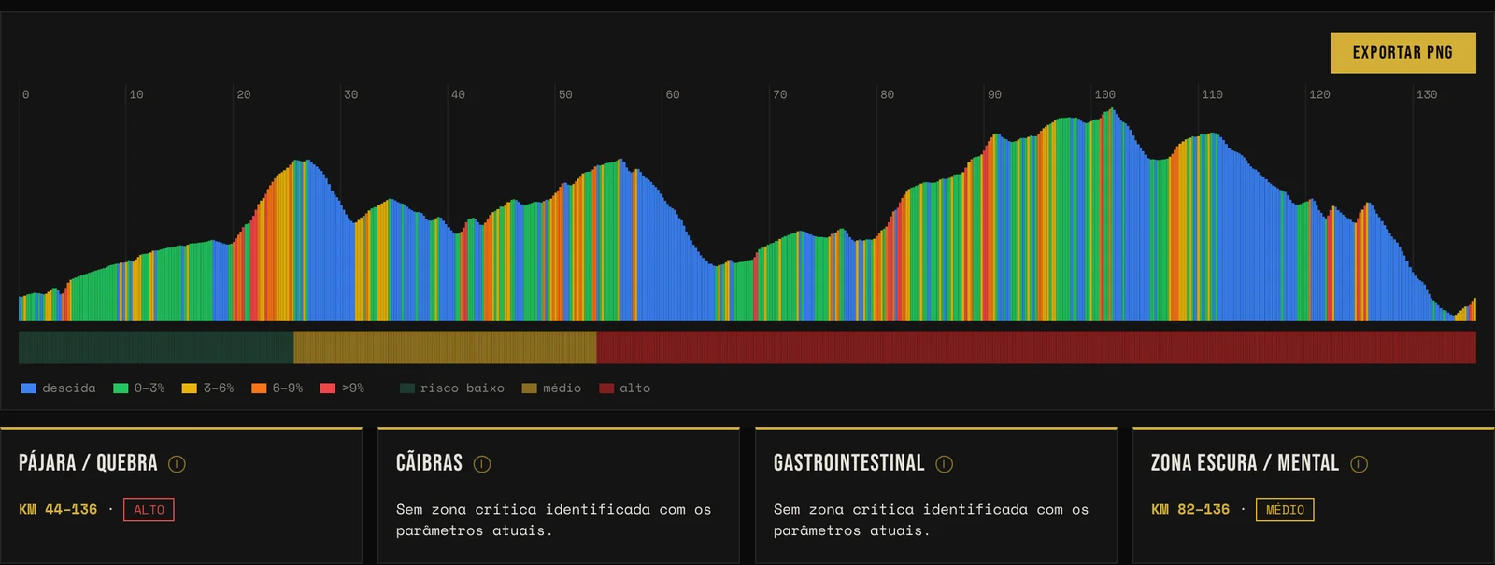The image size is (1495, 565).
Task: Click the KM 44-136 range text
Action: point(58,509)
